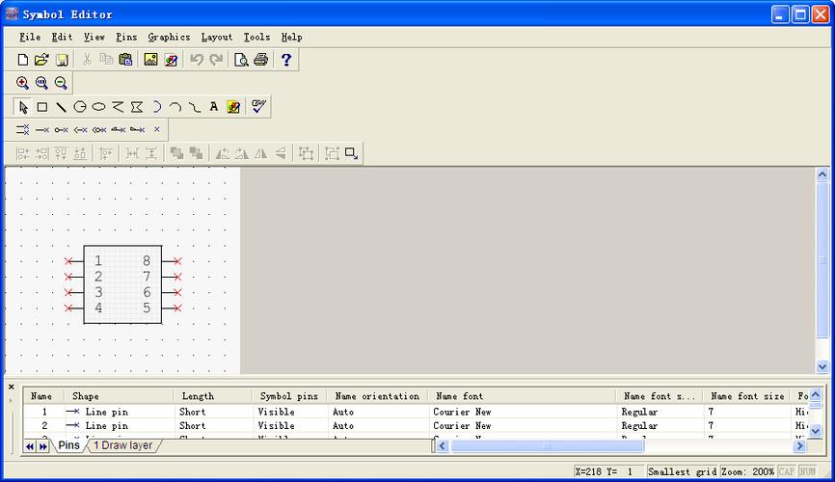835x482 pixels.
Task: Open the Layout menu
Action: 217,37
